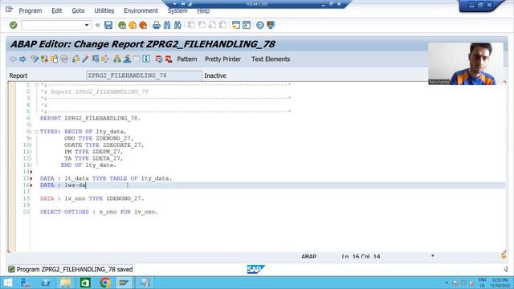Open the Program menu
The image size is (514, 289).
(x=31, y=10)
